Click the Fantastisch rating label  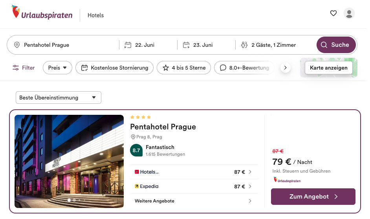point(160,147)
